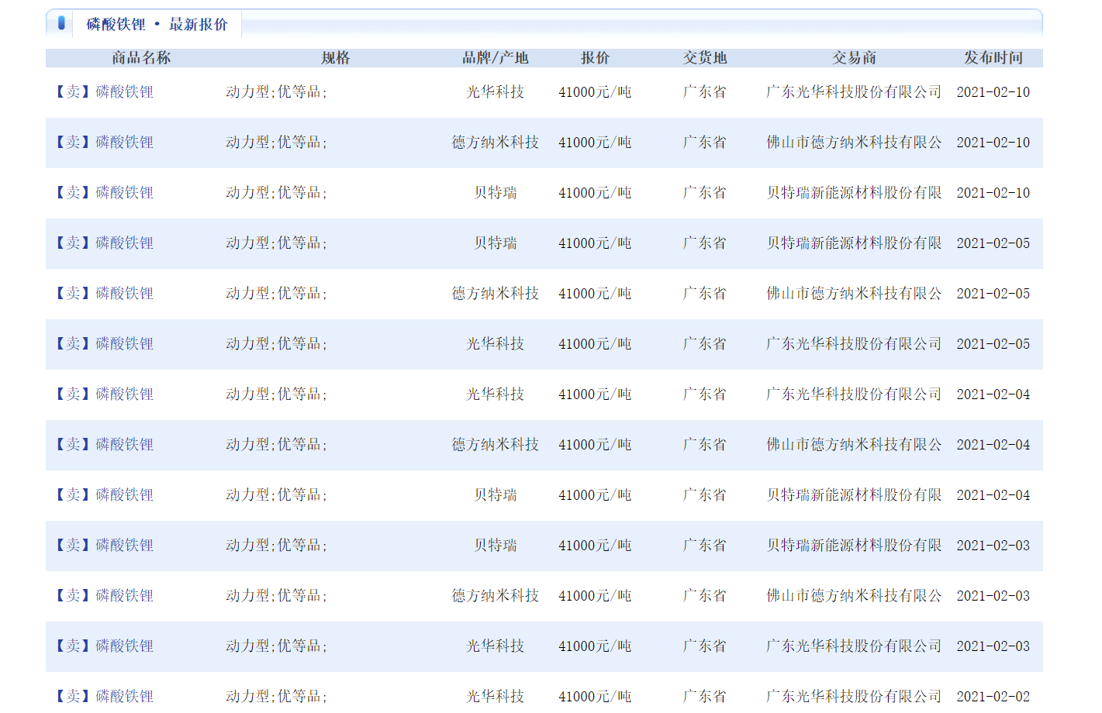Viewport: 1102px width, 713px height.
Task: Open 【卖】磷酸铁锂 listing dated 2021-02-02
Action: coord(104,696)
